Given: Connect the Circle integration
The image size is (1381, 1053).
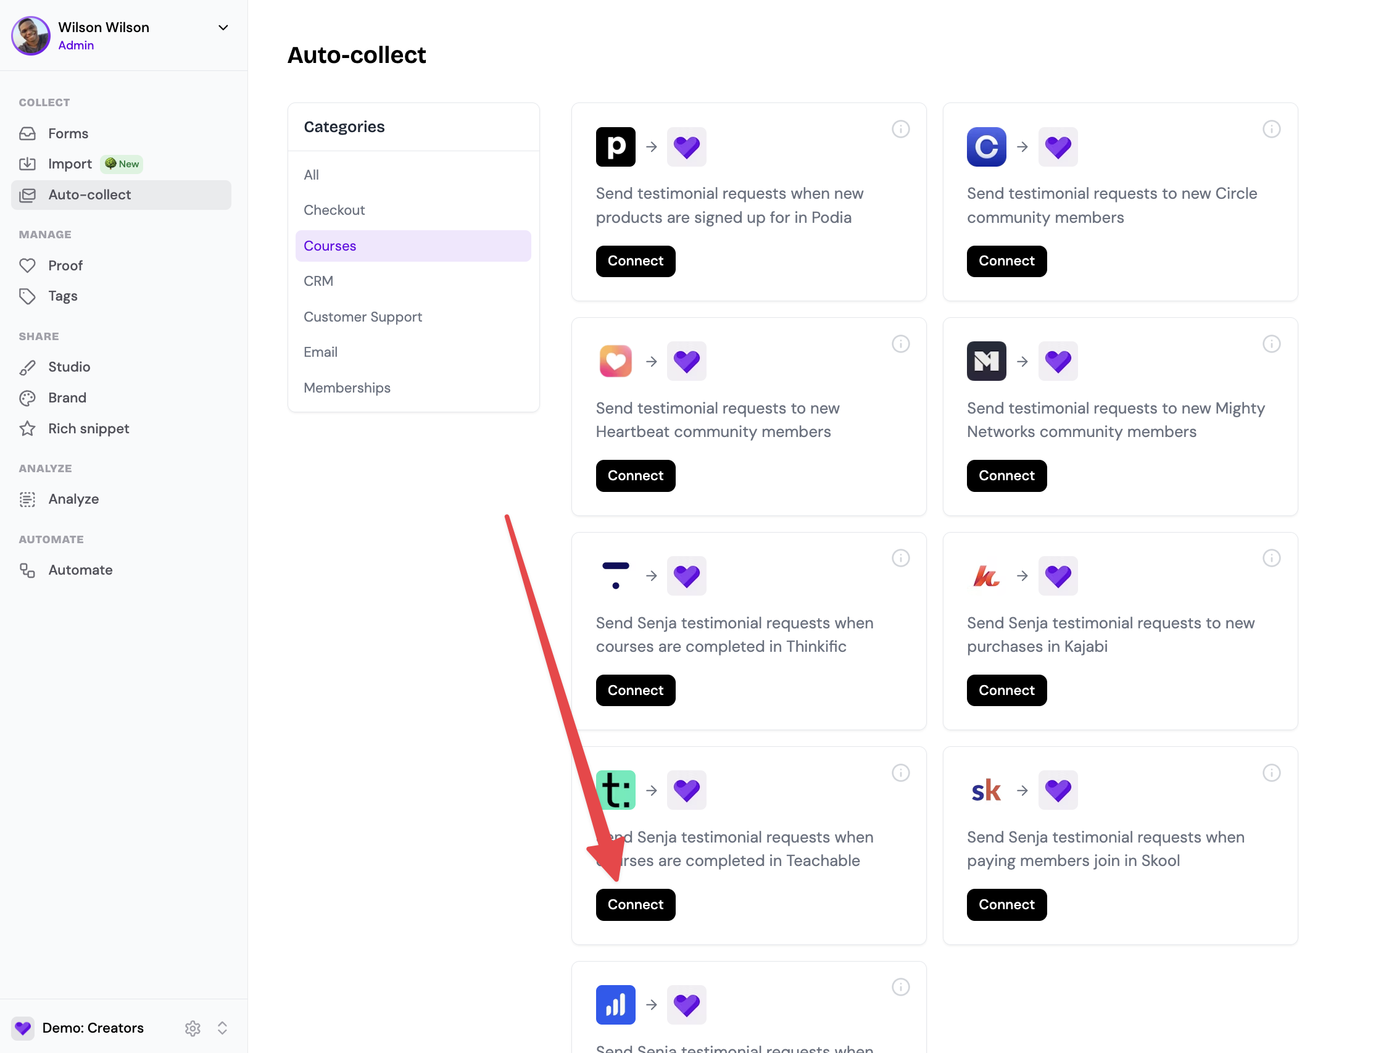Looking at the screenshot, I should (1006, 261).
